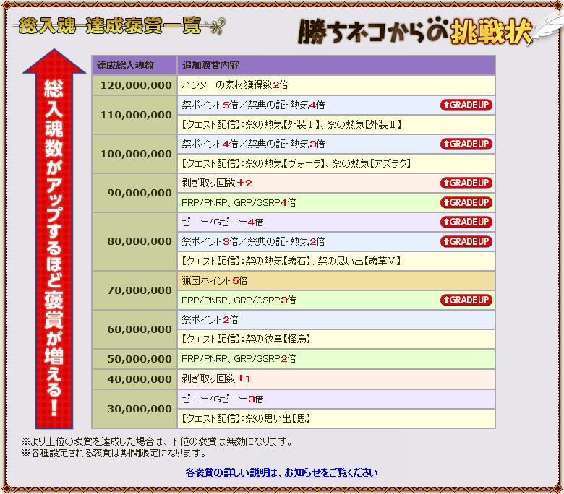Click the GRADEUP badge on GRP/GSRP4倍 row
Image resolution: width=564 pixels, height=494 pixels.
click(x=466, y=202)
